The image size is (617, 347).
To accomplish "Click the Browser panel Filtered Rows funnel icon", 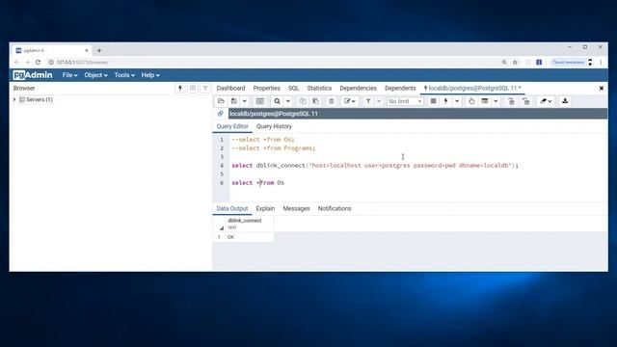I will click(x=205, y=88).
